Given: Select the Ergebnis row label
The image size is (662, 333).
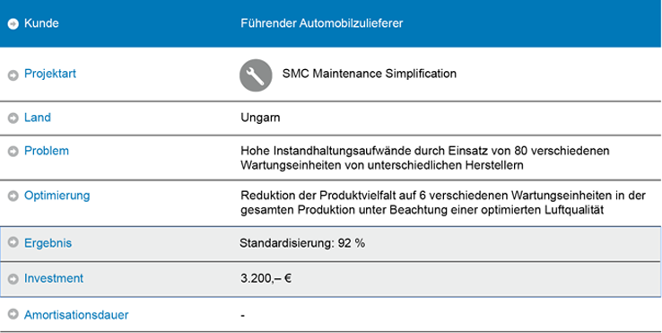Looking at the screenshot, I should 48,243.
